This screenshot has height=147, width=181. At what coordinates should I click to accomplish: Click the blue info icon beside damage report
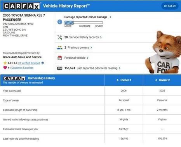60,22
